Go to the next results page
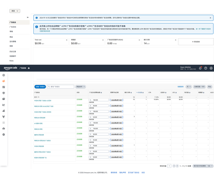 177,166
